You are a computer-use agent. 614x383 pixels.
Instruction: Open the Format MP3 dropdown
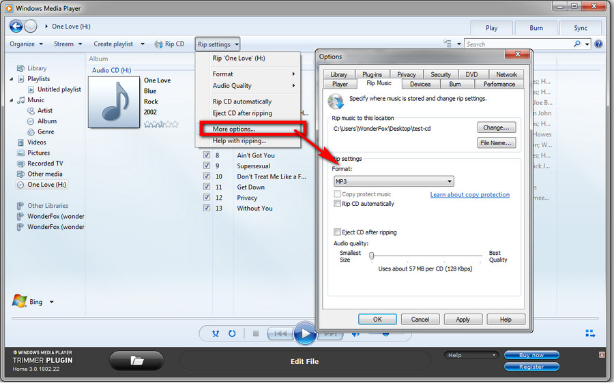click(x=394, y=181)
